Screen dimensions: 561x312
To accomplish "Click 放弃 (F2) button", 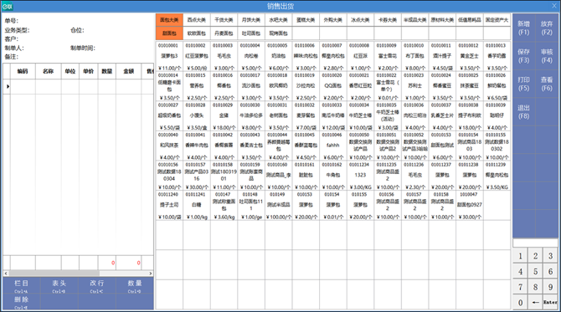I will 547,28.
